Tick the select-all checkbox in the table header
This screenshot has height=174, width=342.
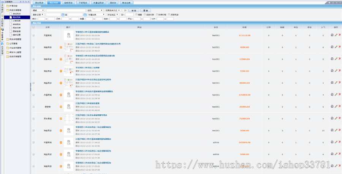[x=33, y=27]
